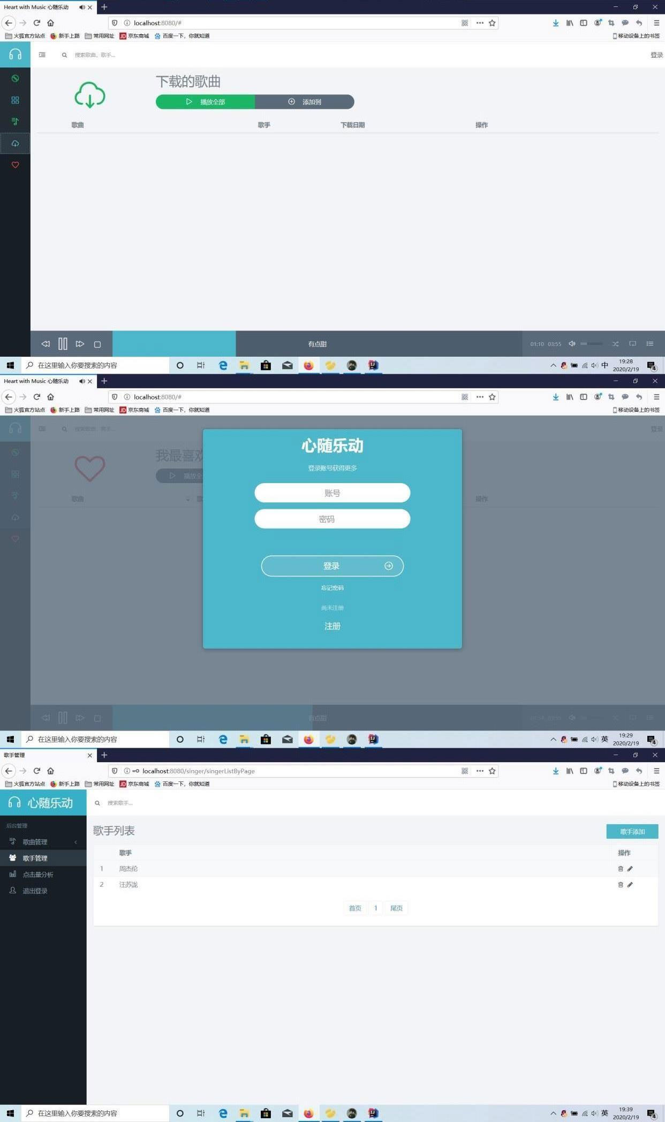Click singer name 周杰伦 in the table
This screenshot has height=1122, width=665.
pyautogui.click(x=129, y=869)
